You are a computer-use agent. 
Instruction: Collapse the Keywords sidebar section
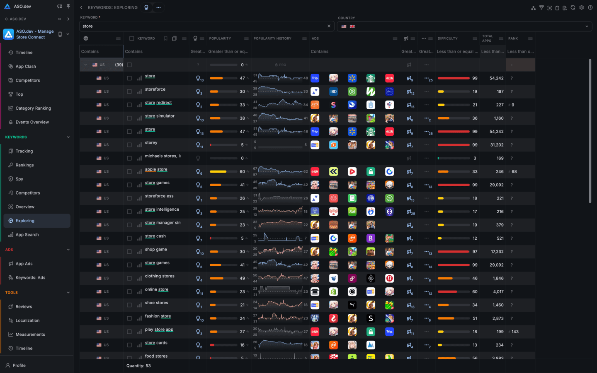point(68,137)
